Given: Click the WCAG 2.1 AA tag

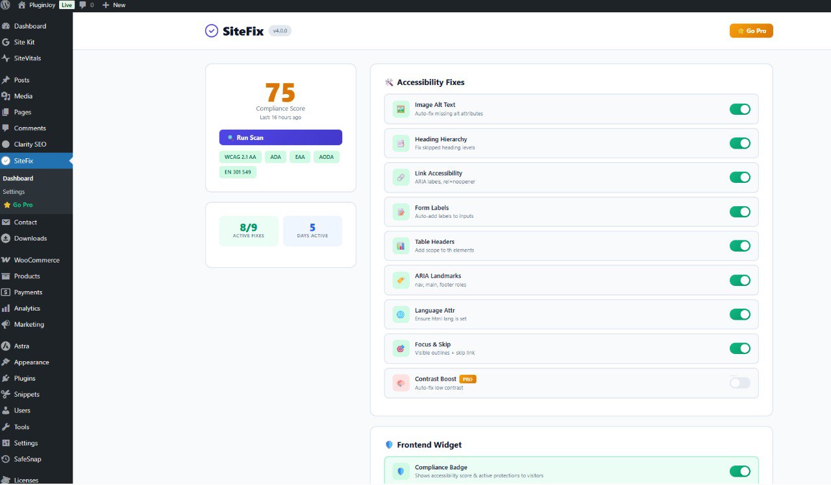Looking at the screenshot, I should [x=240, y=157].
